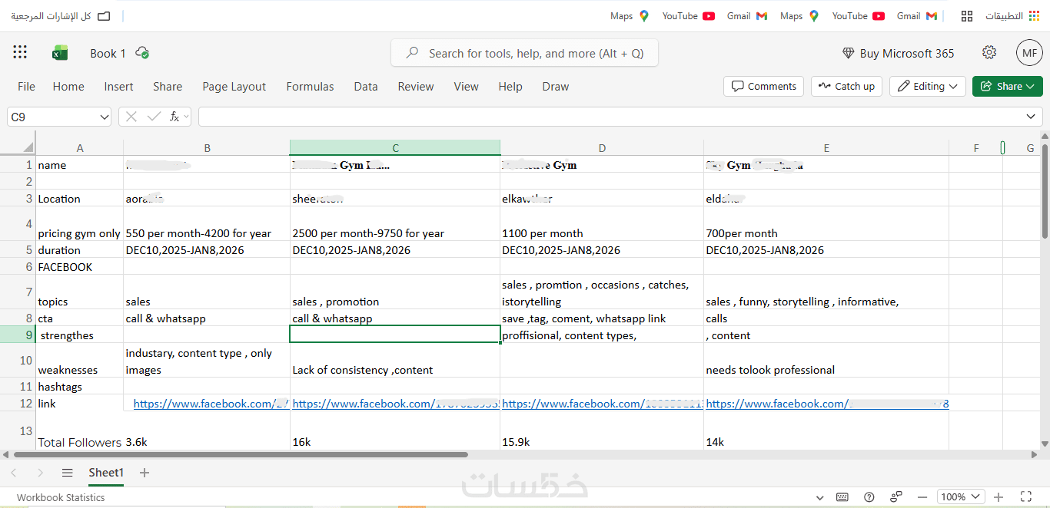Click the insert function fx icon
This screenshot has height=508, width=1050.
(x=174, y=117)
